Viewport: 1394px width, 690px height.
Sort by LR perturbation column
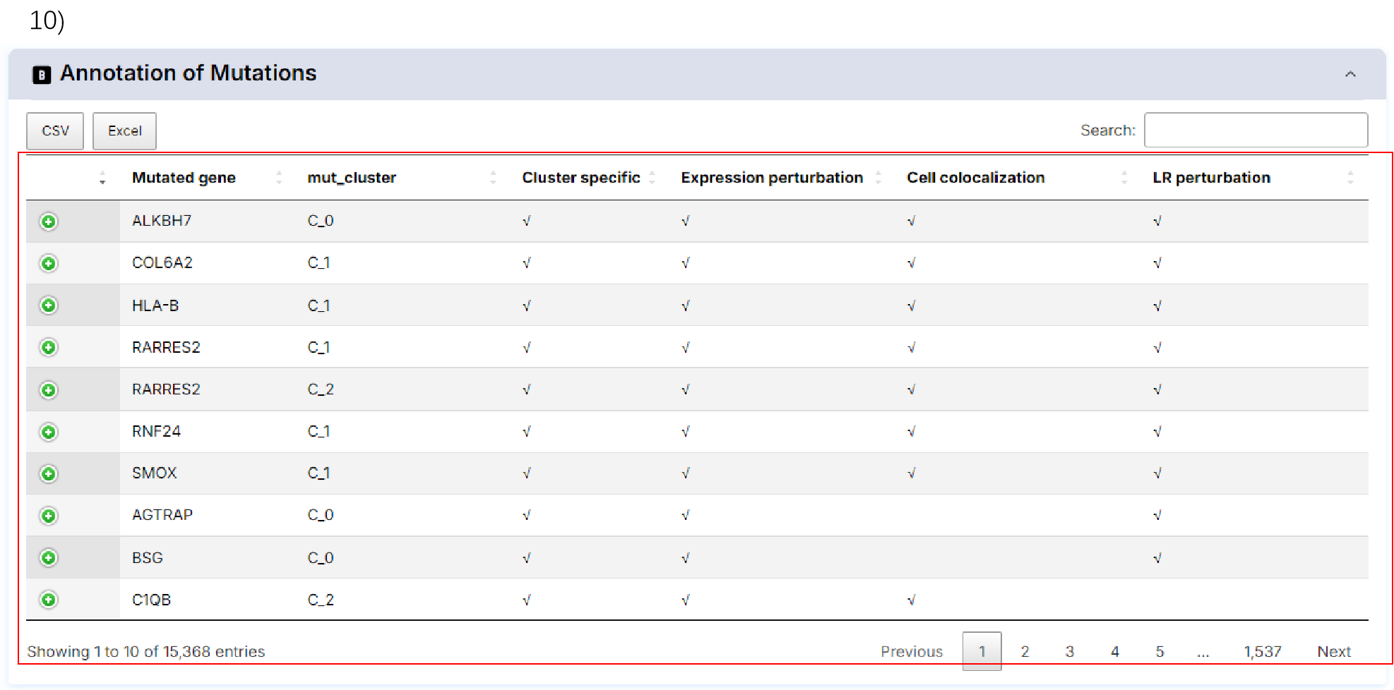pyautogui.click(x=1211, y=178)
